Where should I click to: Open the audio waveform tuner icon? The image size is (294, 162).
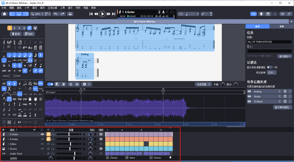282,14
